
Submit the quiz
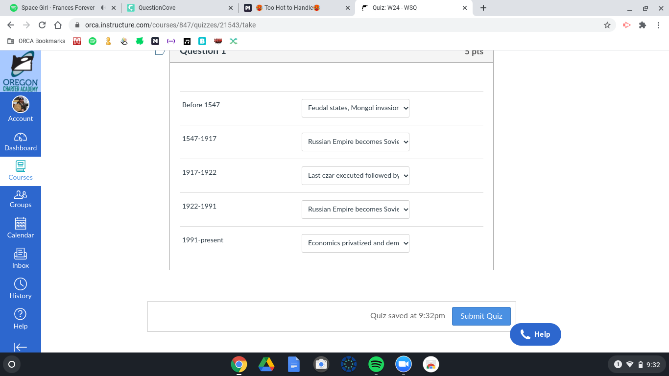click(481, 316)
